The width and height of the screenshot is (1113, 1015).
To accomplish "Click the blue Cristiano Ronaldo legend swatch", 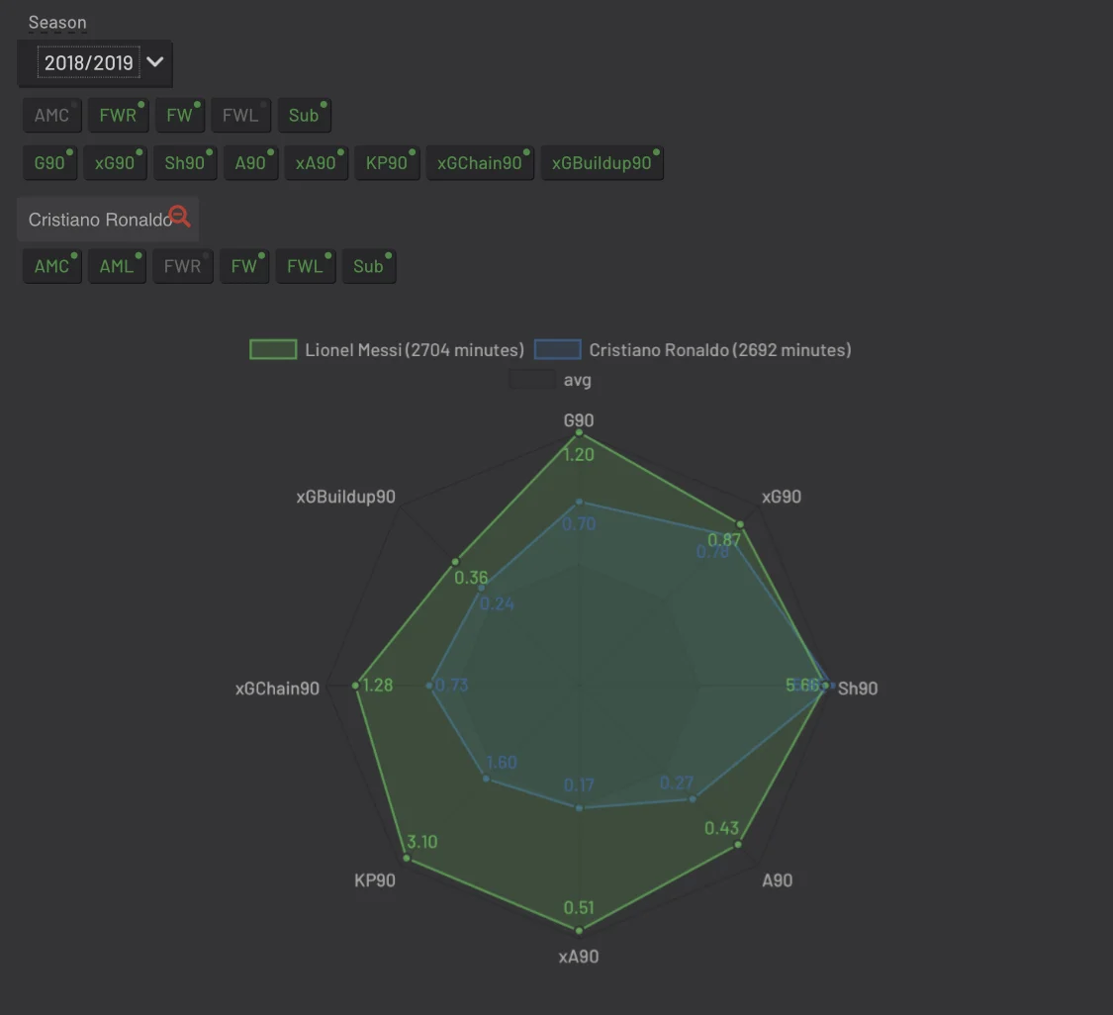I will [x=557, y=349].
